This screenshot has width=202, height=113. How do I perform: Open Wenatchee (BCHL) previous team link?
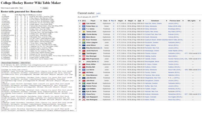(x=175, y=94)
